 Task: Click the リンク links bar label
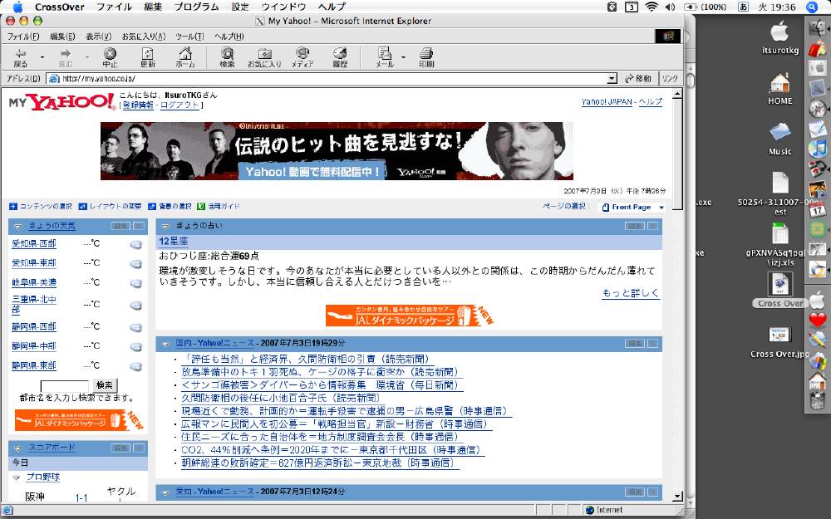[669, 79]
